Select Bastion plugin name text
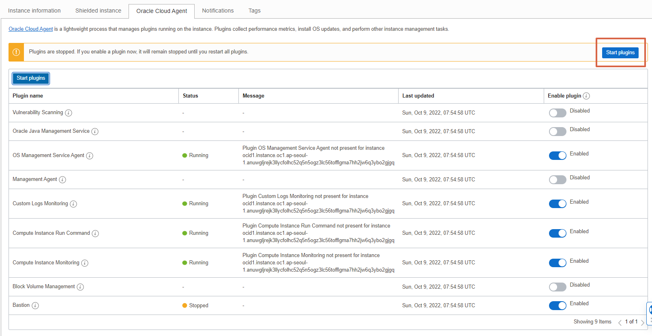 (x=21, y=305)
